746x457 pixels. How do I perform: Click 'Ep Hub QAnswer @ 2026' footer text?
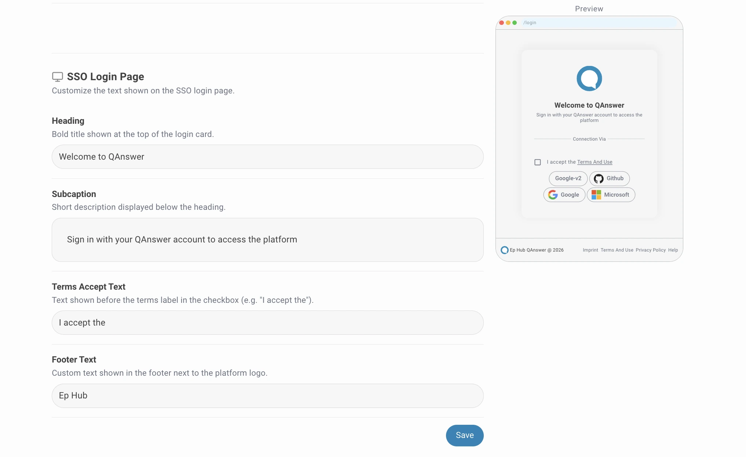point(537,250)
